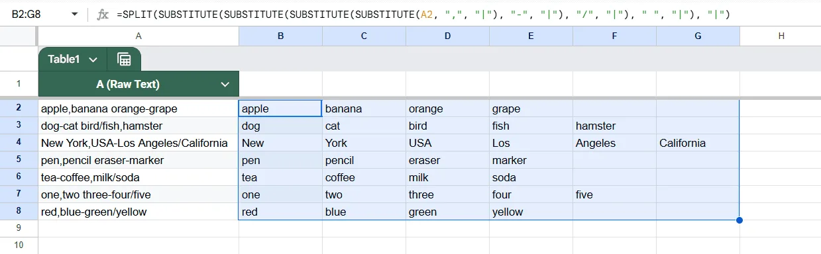
Task: Open the name box range dropdown arrow
Action: 74,14
